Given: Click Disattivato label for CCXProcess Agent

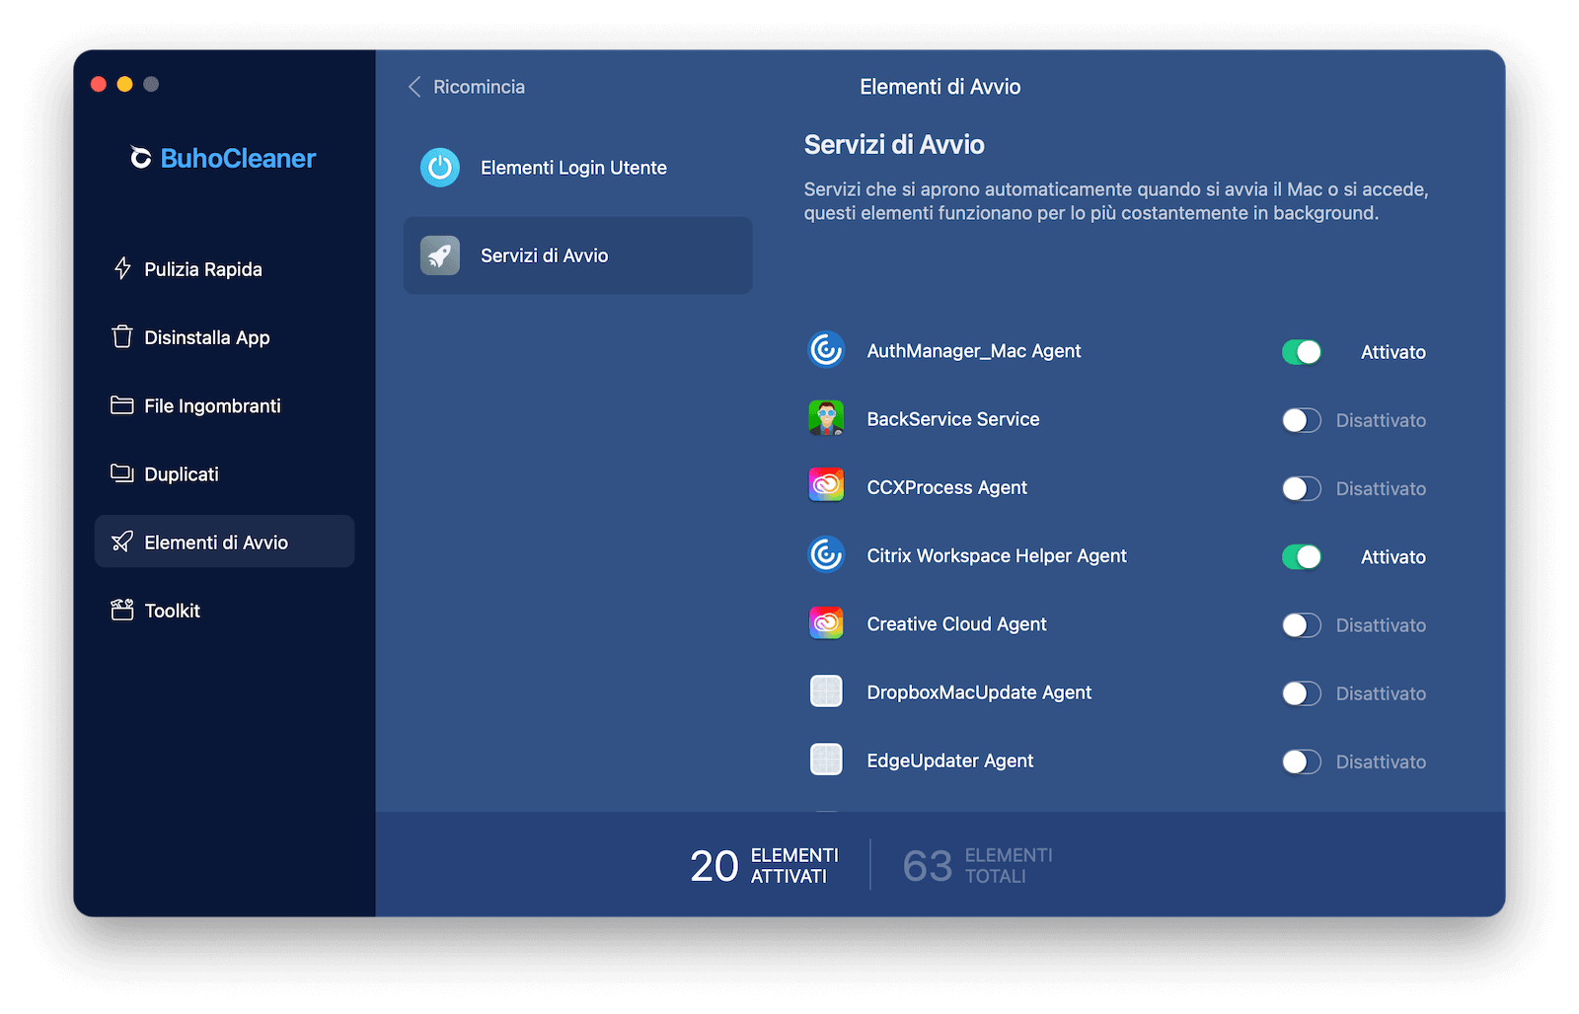Looking at the screenshot, I should [1381, 488].
